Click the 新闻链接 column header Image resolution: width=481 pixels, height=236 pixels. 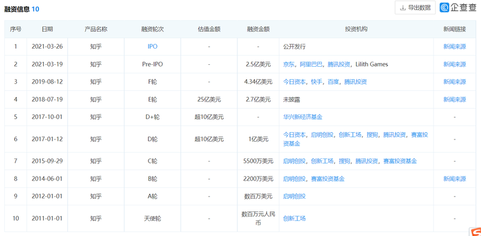[x=455, y=29]
